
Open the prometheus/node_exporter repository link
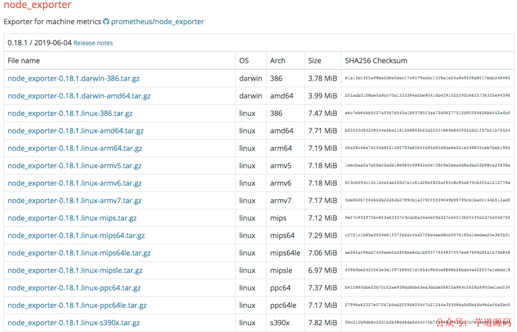pyautogui.click(x=157, y=22)
